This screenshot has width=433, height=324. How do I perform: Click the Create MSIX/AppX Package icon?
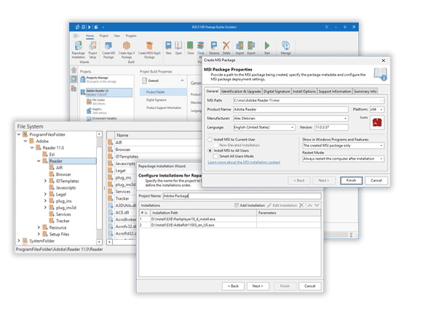tap(149, 46)
